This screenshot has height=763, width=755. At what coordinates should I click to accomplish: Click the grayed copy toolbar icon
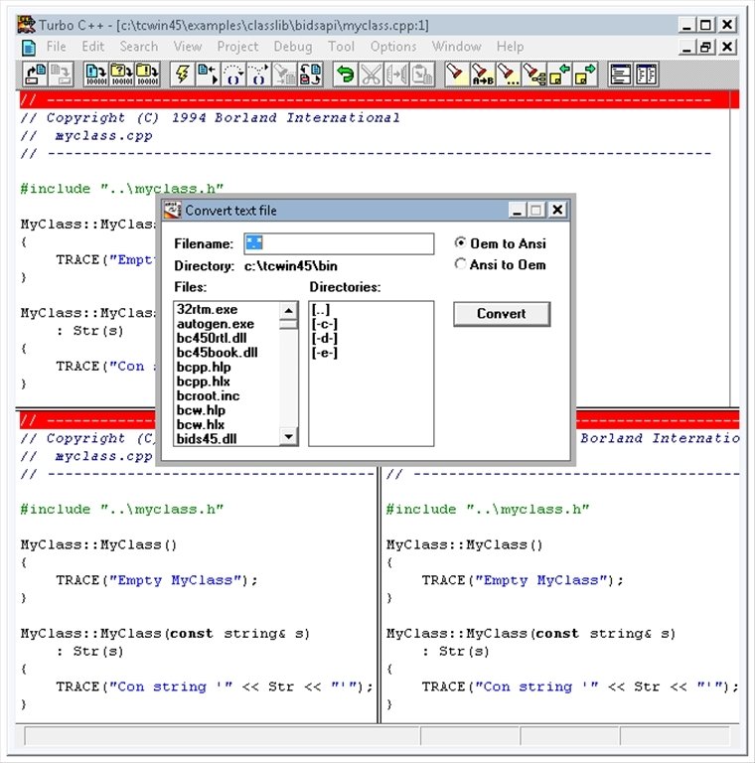396,75
